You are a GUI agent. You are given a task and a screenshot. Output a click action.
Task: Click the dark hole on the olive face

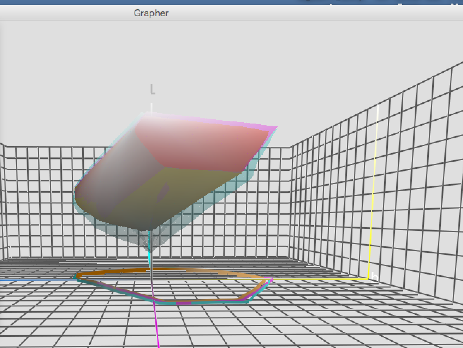164,193
